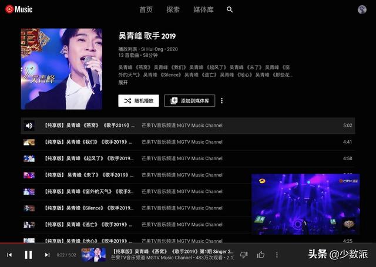
Task: Open the user account avatar menu
Action: [x=362, y=9]
